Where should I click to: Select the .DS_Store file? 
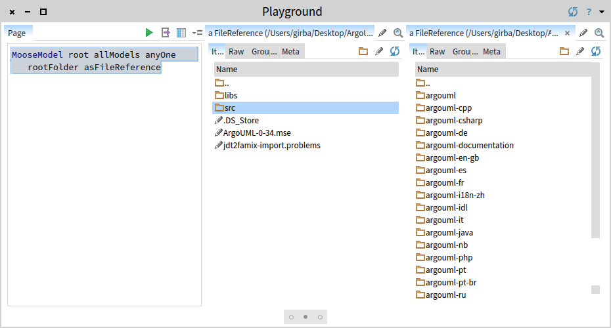[x=305, y=120]
